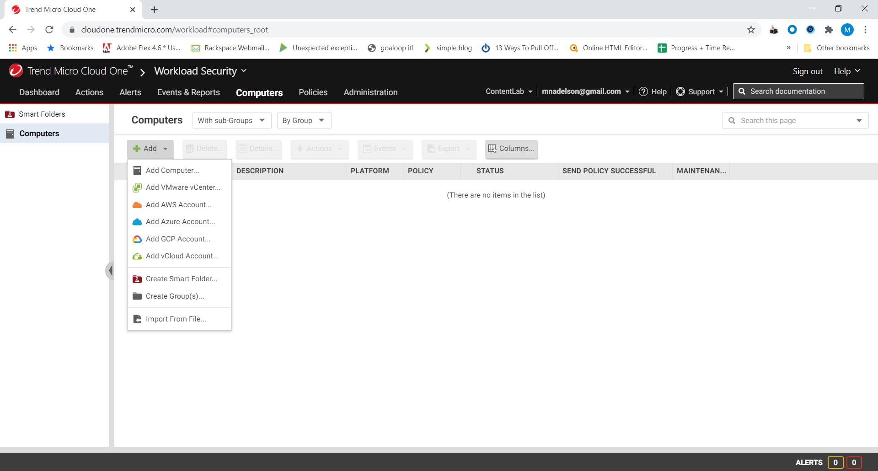Sort by the DESCRIPTION column header
This screenshot has width=878, height=471.
coord(260,171)
